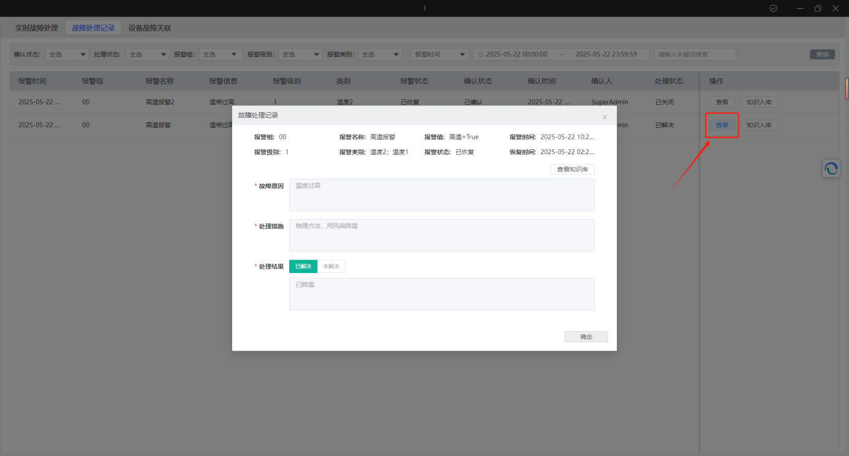Close the 故障处理记录 dialog with X
Image resolution: width=849 pixels, height=456 pixels.
pyautogui.click(x=605, y=117)
